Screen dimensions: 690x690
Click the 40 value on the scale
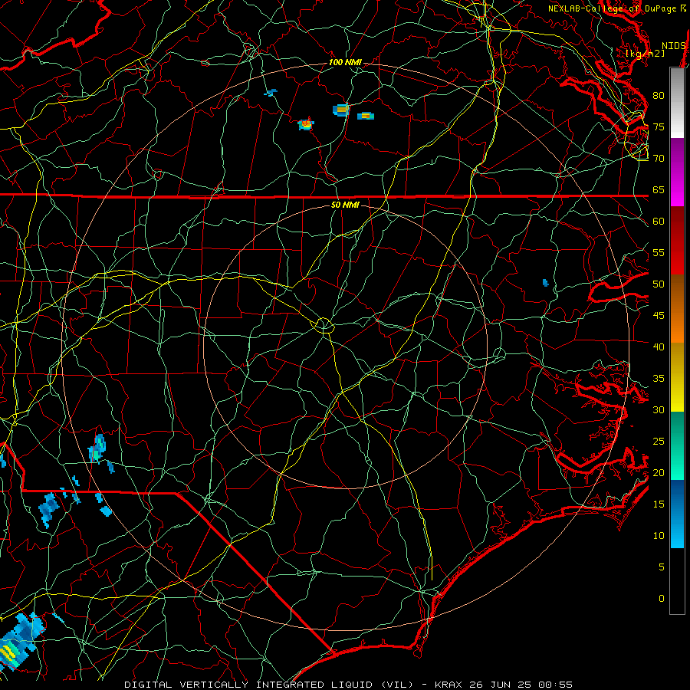pos(659,347)
